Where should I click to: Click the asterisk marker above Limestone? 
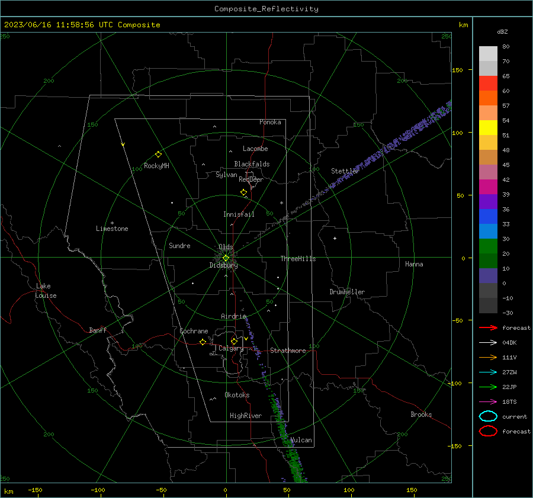(x=112, y=223)
